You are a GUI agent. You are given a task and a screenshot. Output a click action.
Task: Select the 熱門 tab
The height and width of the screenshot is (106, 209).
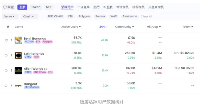pyautogui.click(x=96, y=7)
